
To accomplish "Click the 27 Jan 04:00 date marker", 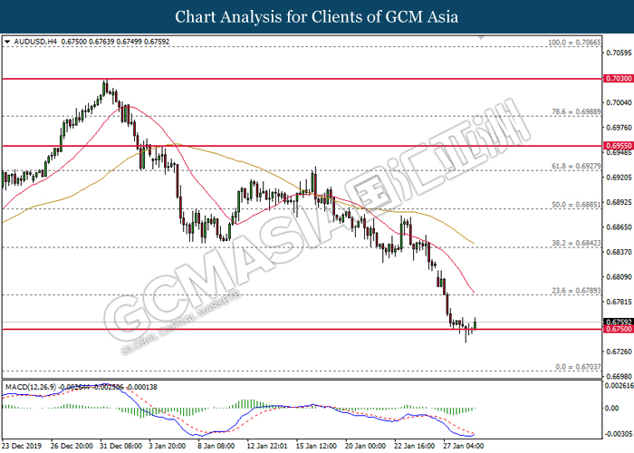I will (x=463, y=446).
